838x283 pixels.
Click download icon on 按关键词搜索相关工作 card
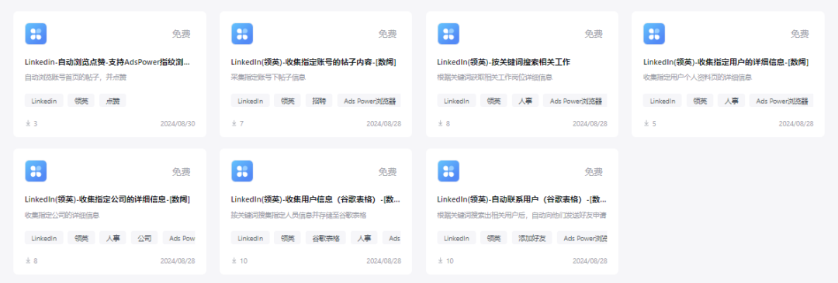(x=441, y=123)
